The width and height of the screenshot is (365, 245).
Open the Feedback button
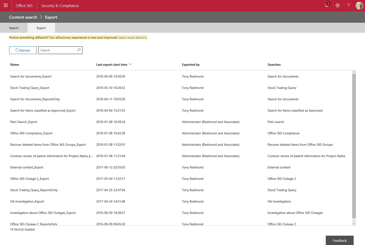point(340,240)
